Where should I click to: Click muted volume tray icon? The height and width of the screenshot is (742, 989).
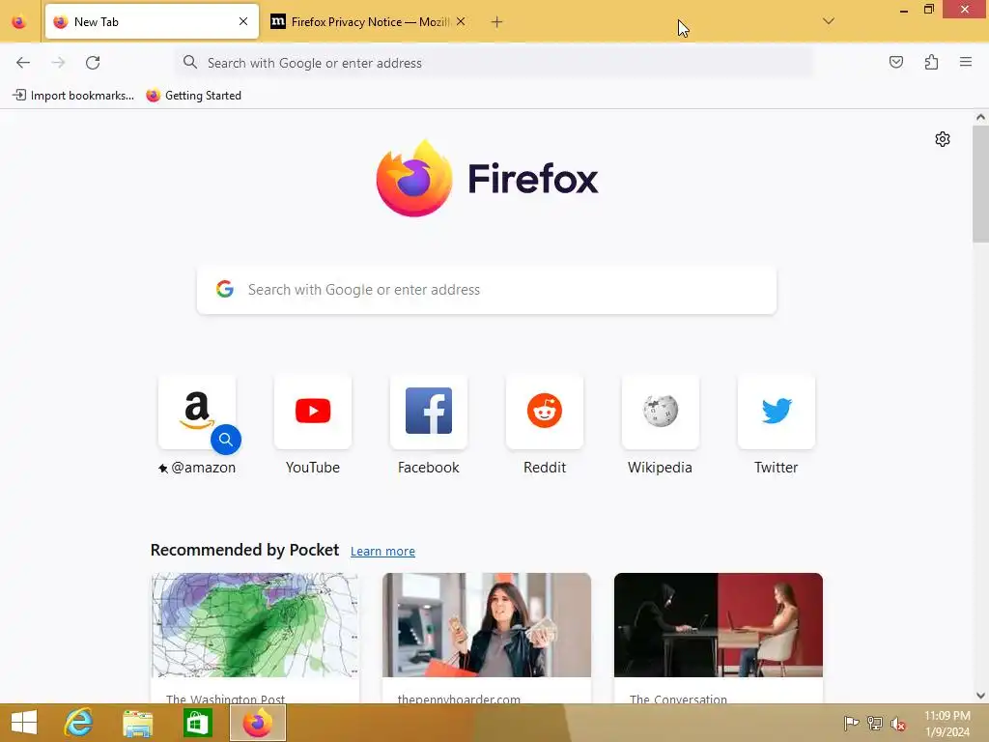coord(898,723)
